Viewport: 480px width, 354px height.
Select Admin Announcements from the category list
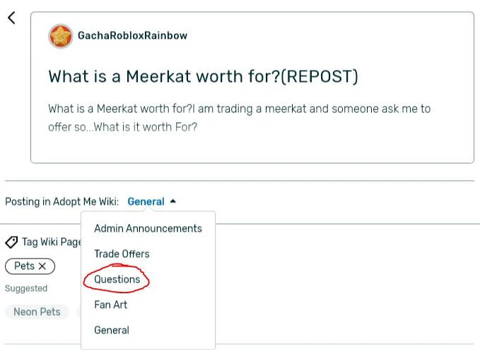click(x=148, y=228)
